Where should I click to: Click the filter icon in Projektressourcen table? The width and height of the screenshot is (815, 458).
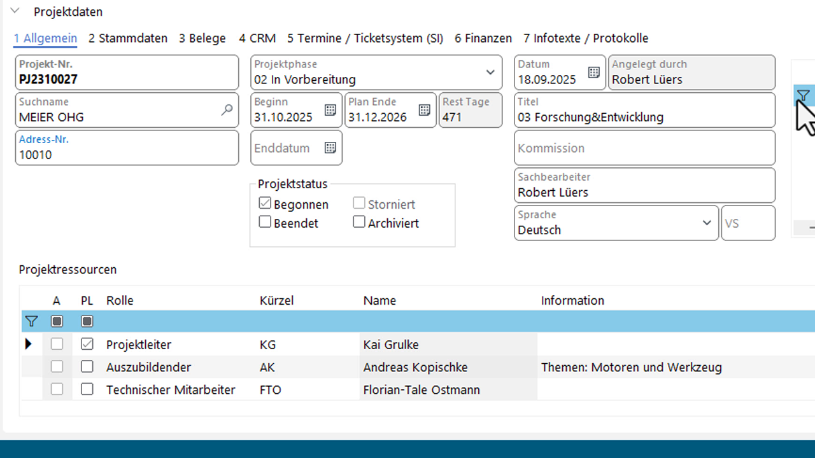pyautogui.click(x=31, y=321)
